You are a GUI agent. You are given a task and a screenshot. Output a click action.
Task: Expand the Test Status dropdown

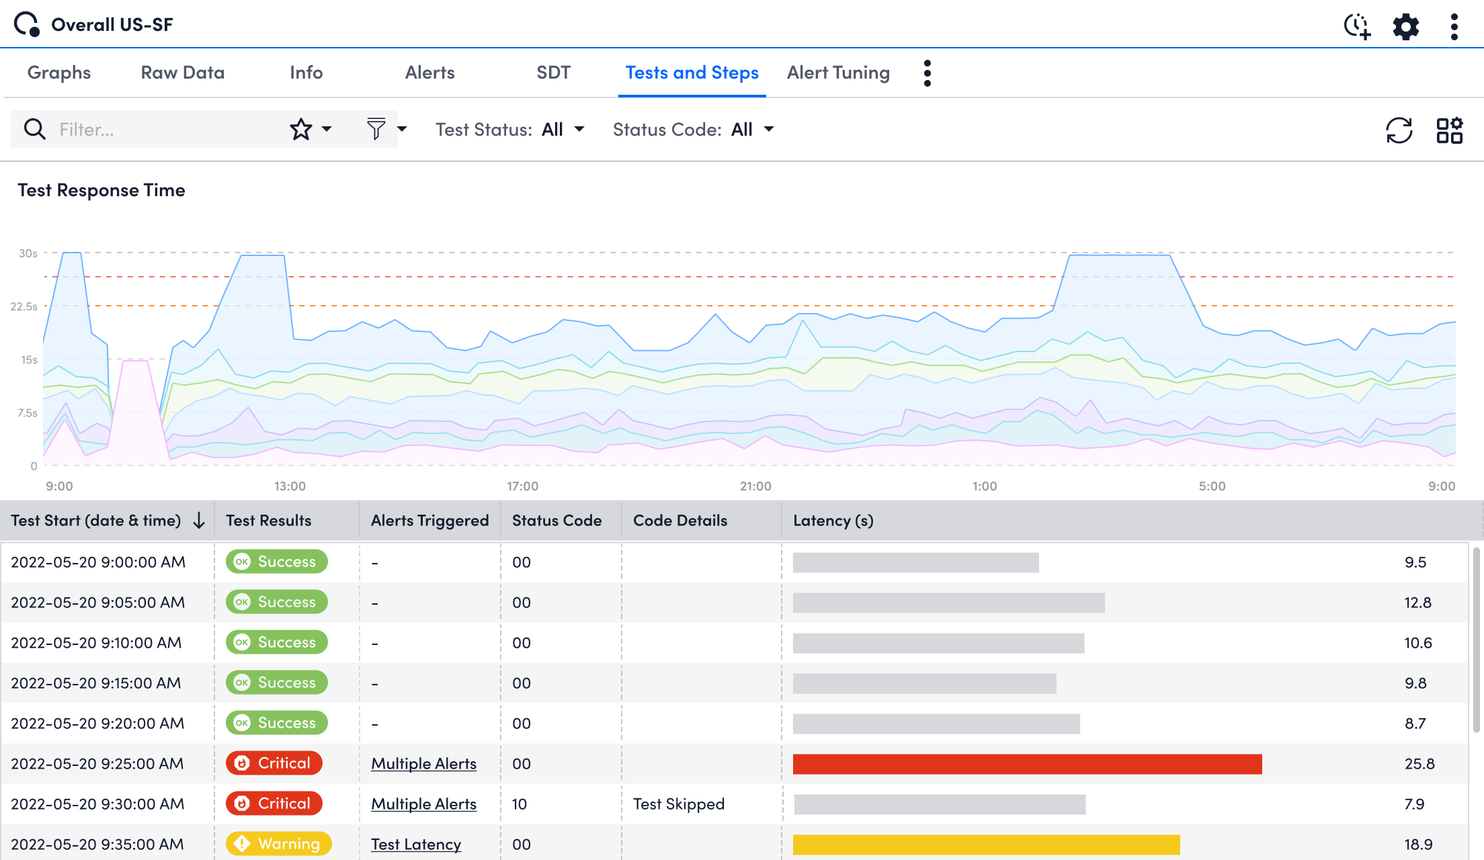click(510, 130)
